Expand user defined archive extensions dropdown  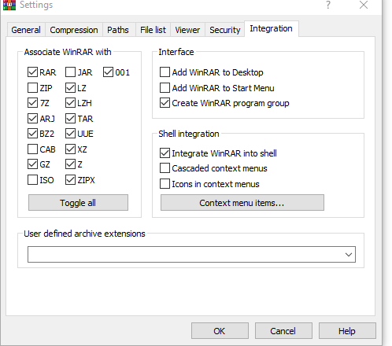point(349,254)
